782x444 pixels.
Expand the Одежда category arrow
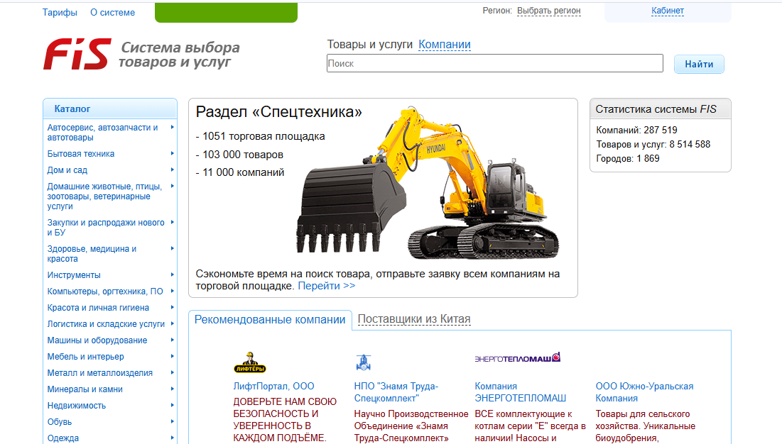pos(172,438)
